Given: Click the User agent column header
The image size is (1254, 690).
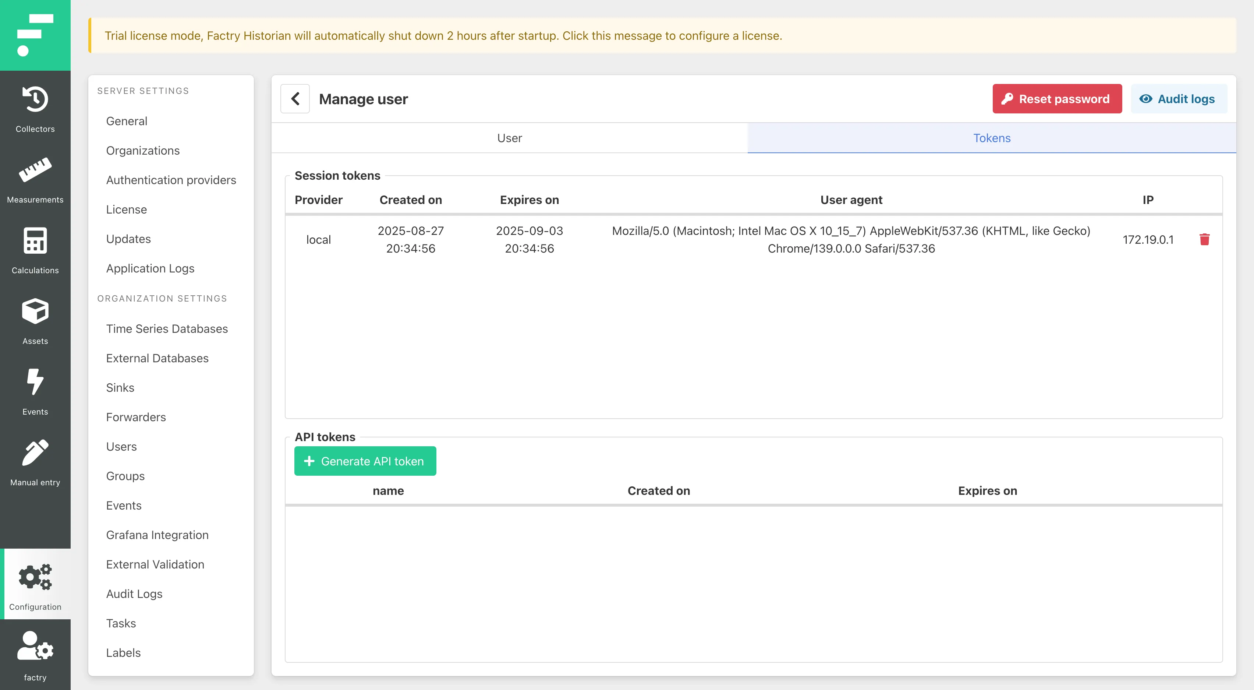Looking at the screenshot, I should tap(851, 200).
